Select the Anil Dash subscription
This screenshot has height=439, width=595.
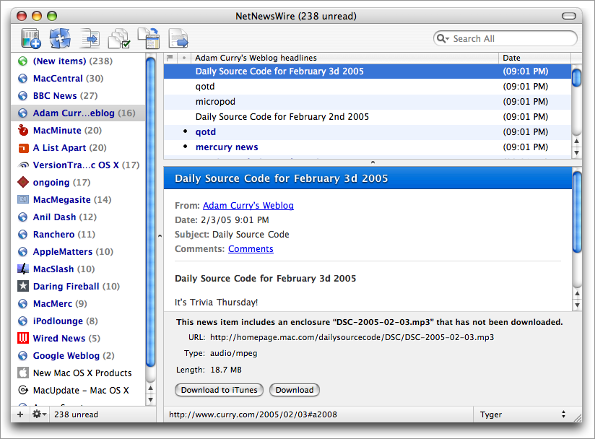click(x=78, y=217)
